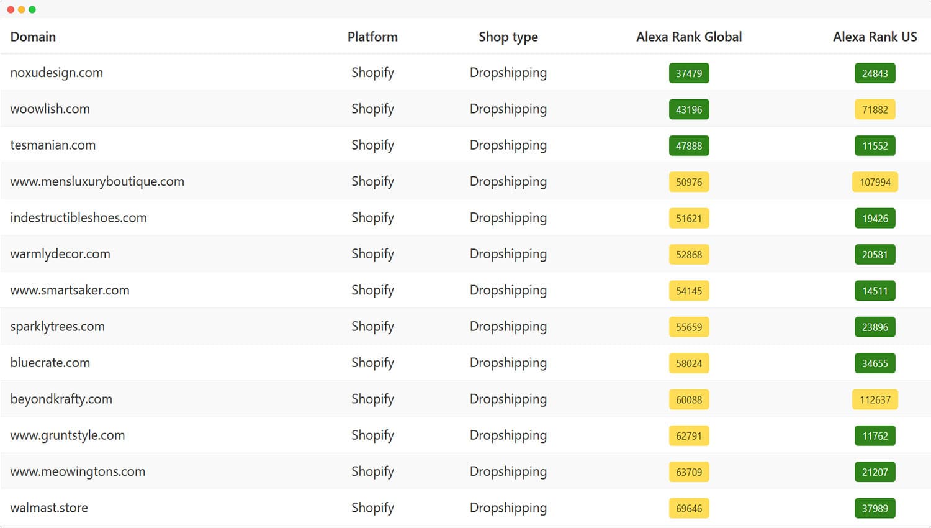Click Shopify in the tesmanian.com row

[372, 145]
